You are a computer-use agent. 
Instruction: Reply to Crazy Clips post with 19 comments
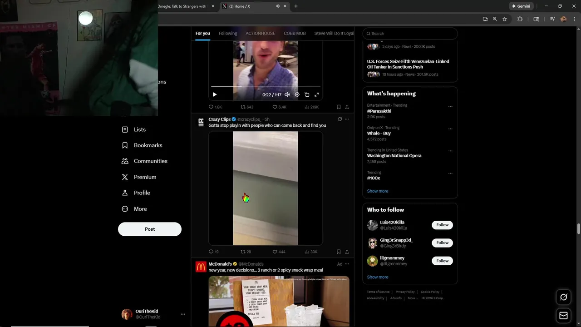coord(213,252)
